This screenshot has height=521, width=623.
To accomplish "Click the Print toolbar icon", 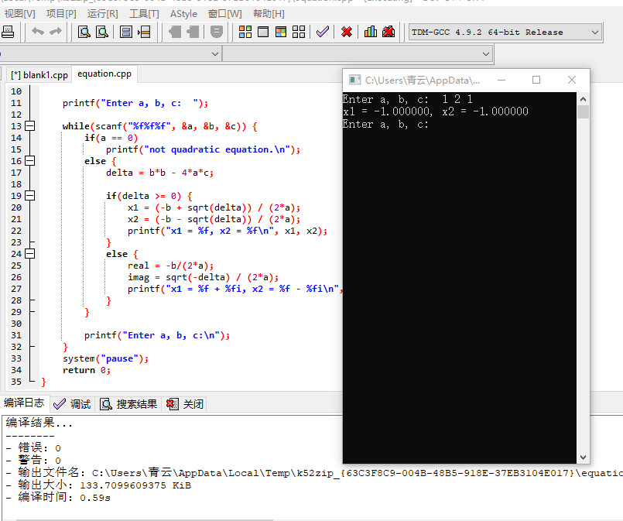I will click(8, 32).
